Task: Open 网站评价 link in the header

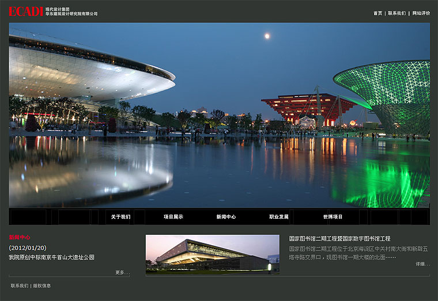Action: (421, 13)
